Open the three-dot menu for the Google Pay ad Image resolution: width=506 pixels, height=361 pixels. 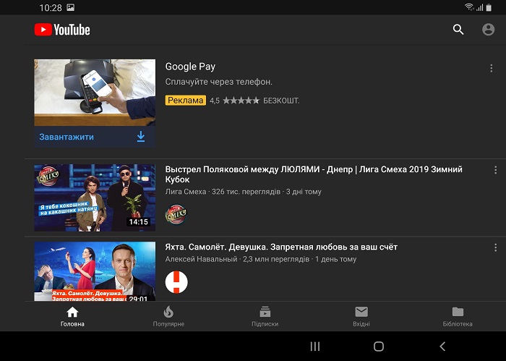(491, 68)
